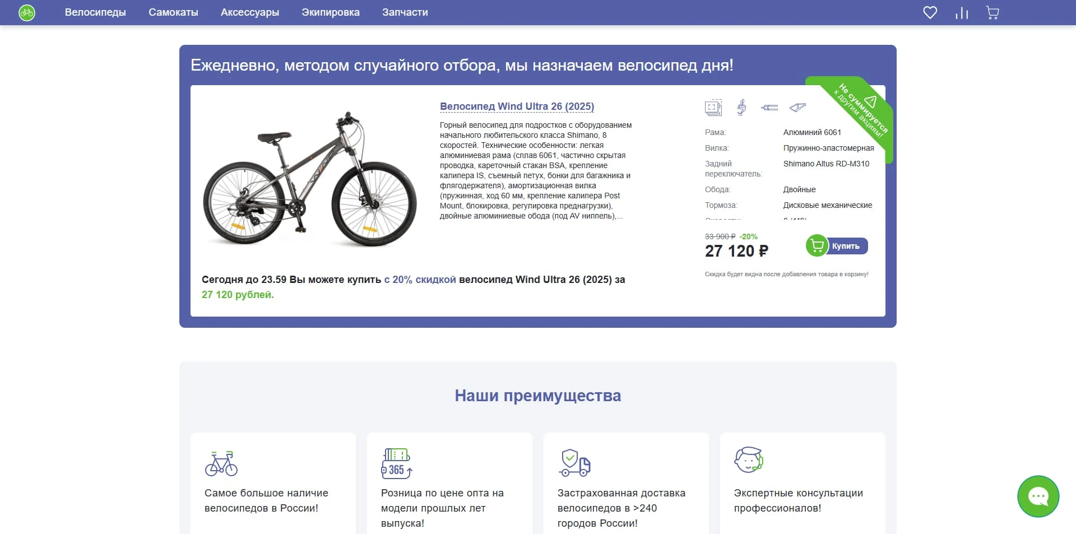Open the shopping cart icon in header
1076x534 pixels.
[x=992, y=12]
